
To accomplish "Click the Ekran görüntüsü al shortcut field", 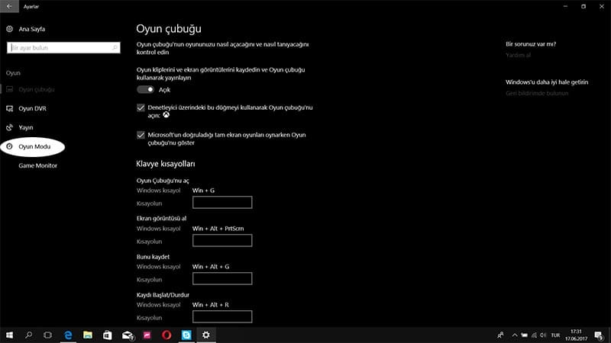I will (222, 240).
